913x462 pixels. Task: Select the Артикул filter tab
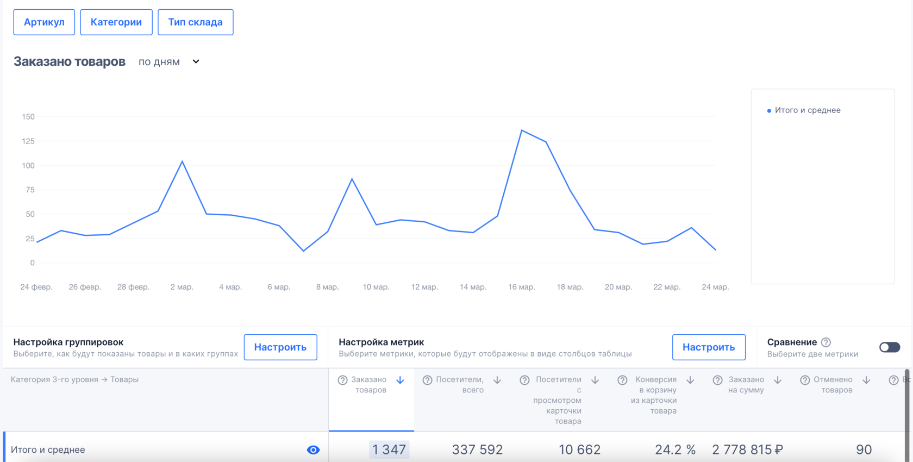pos(44,22)
